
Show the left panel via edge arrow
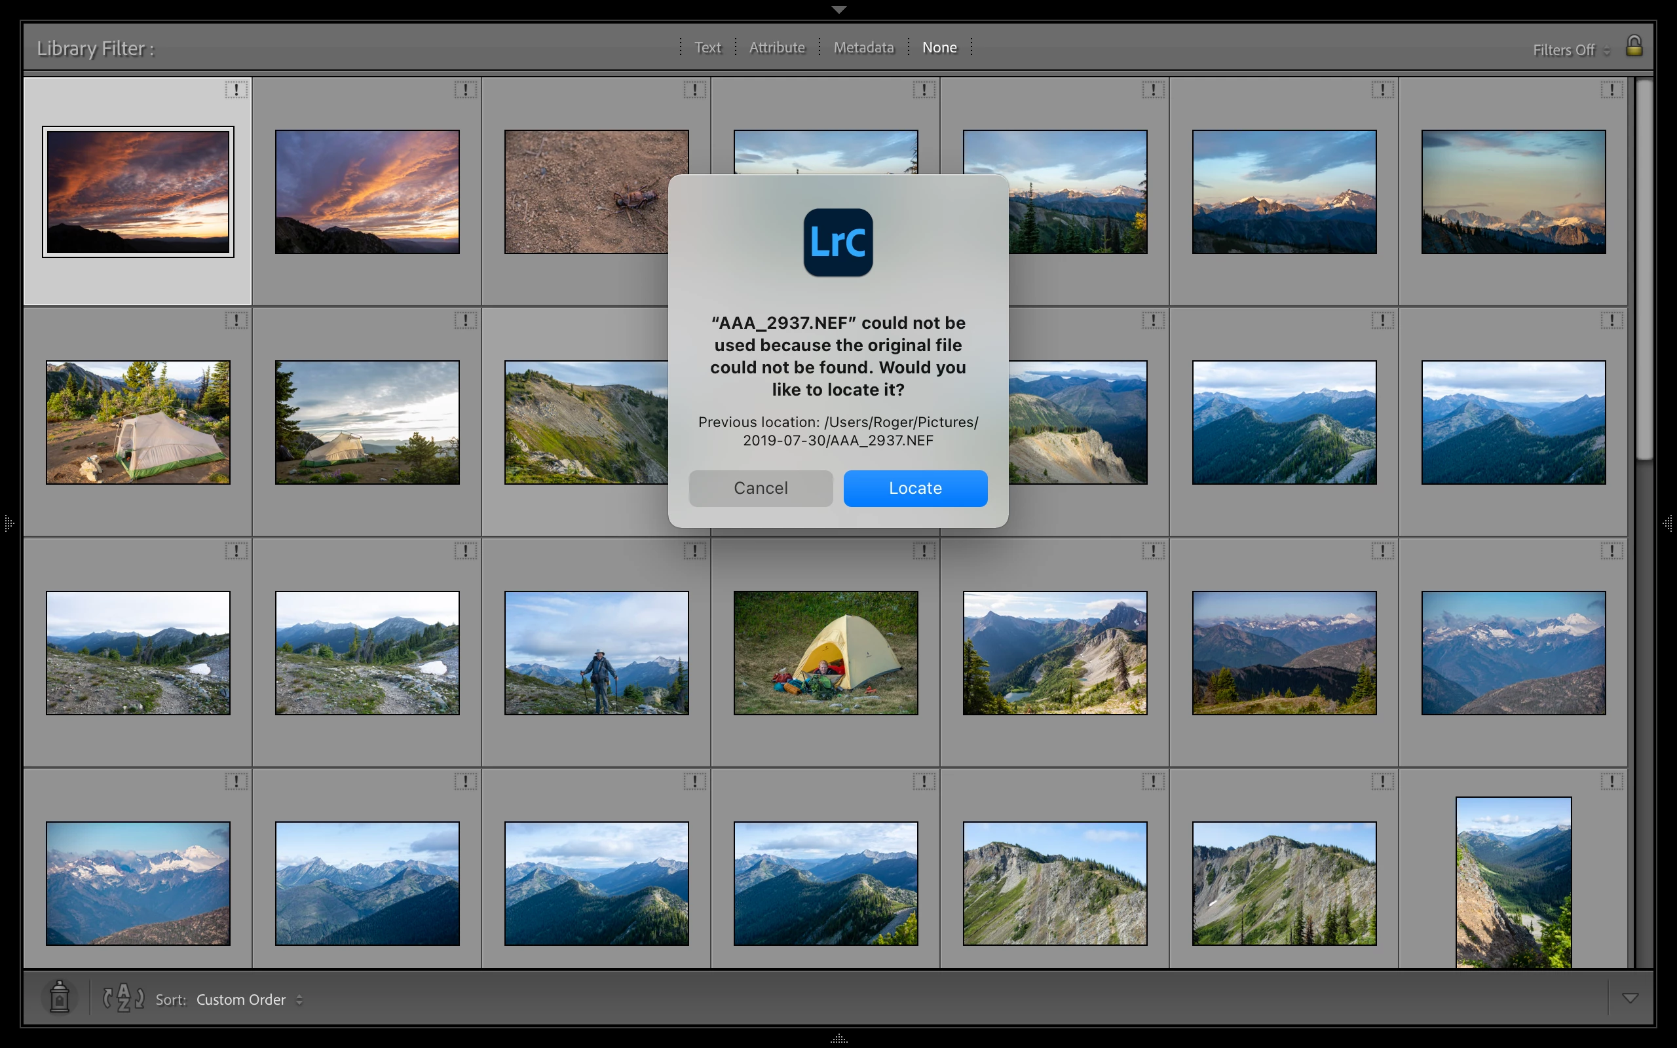point(9,523)
